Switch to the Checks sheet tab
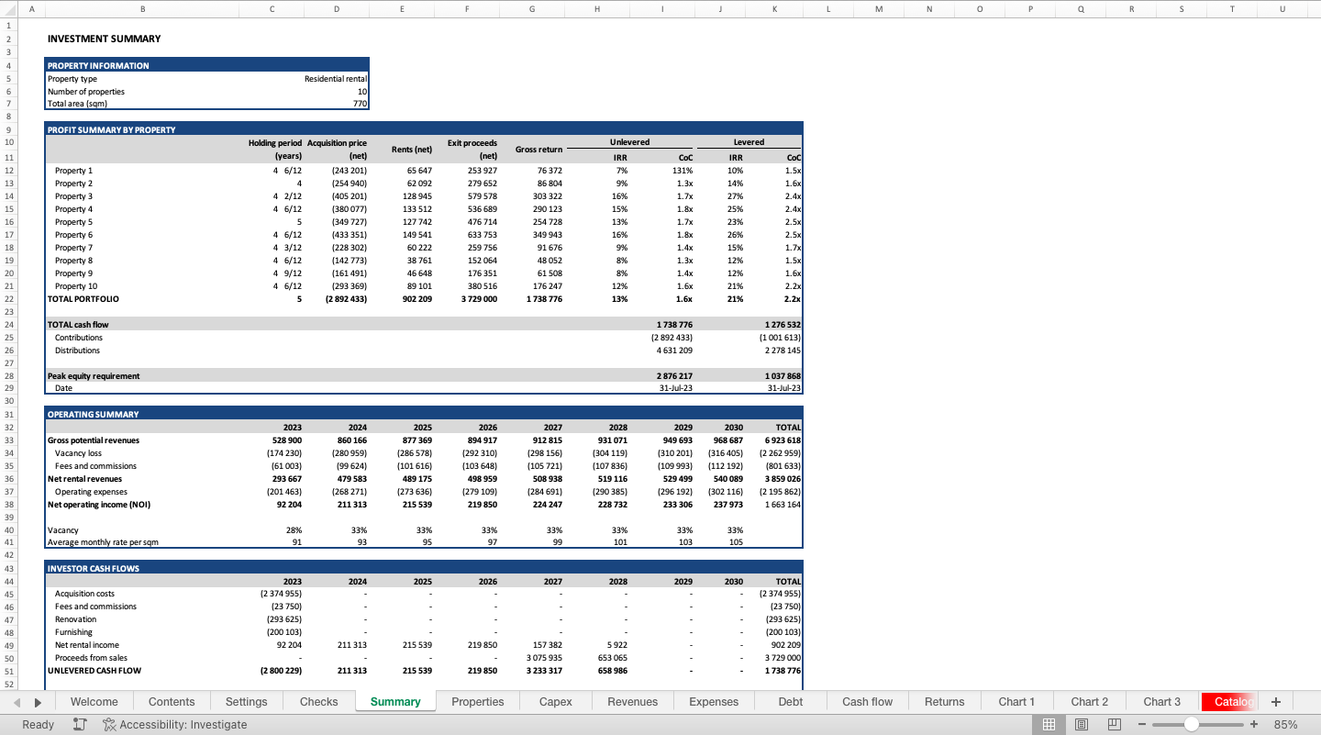The width and height of the screenshot is (1321, 735). point(319,702)
